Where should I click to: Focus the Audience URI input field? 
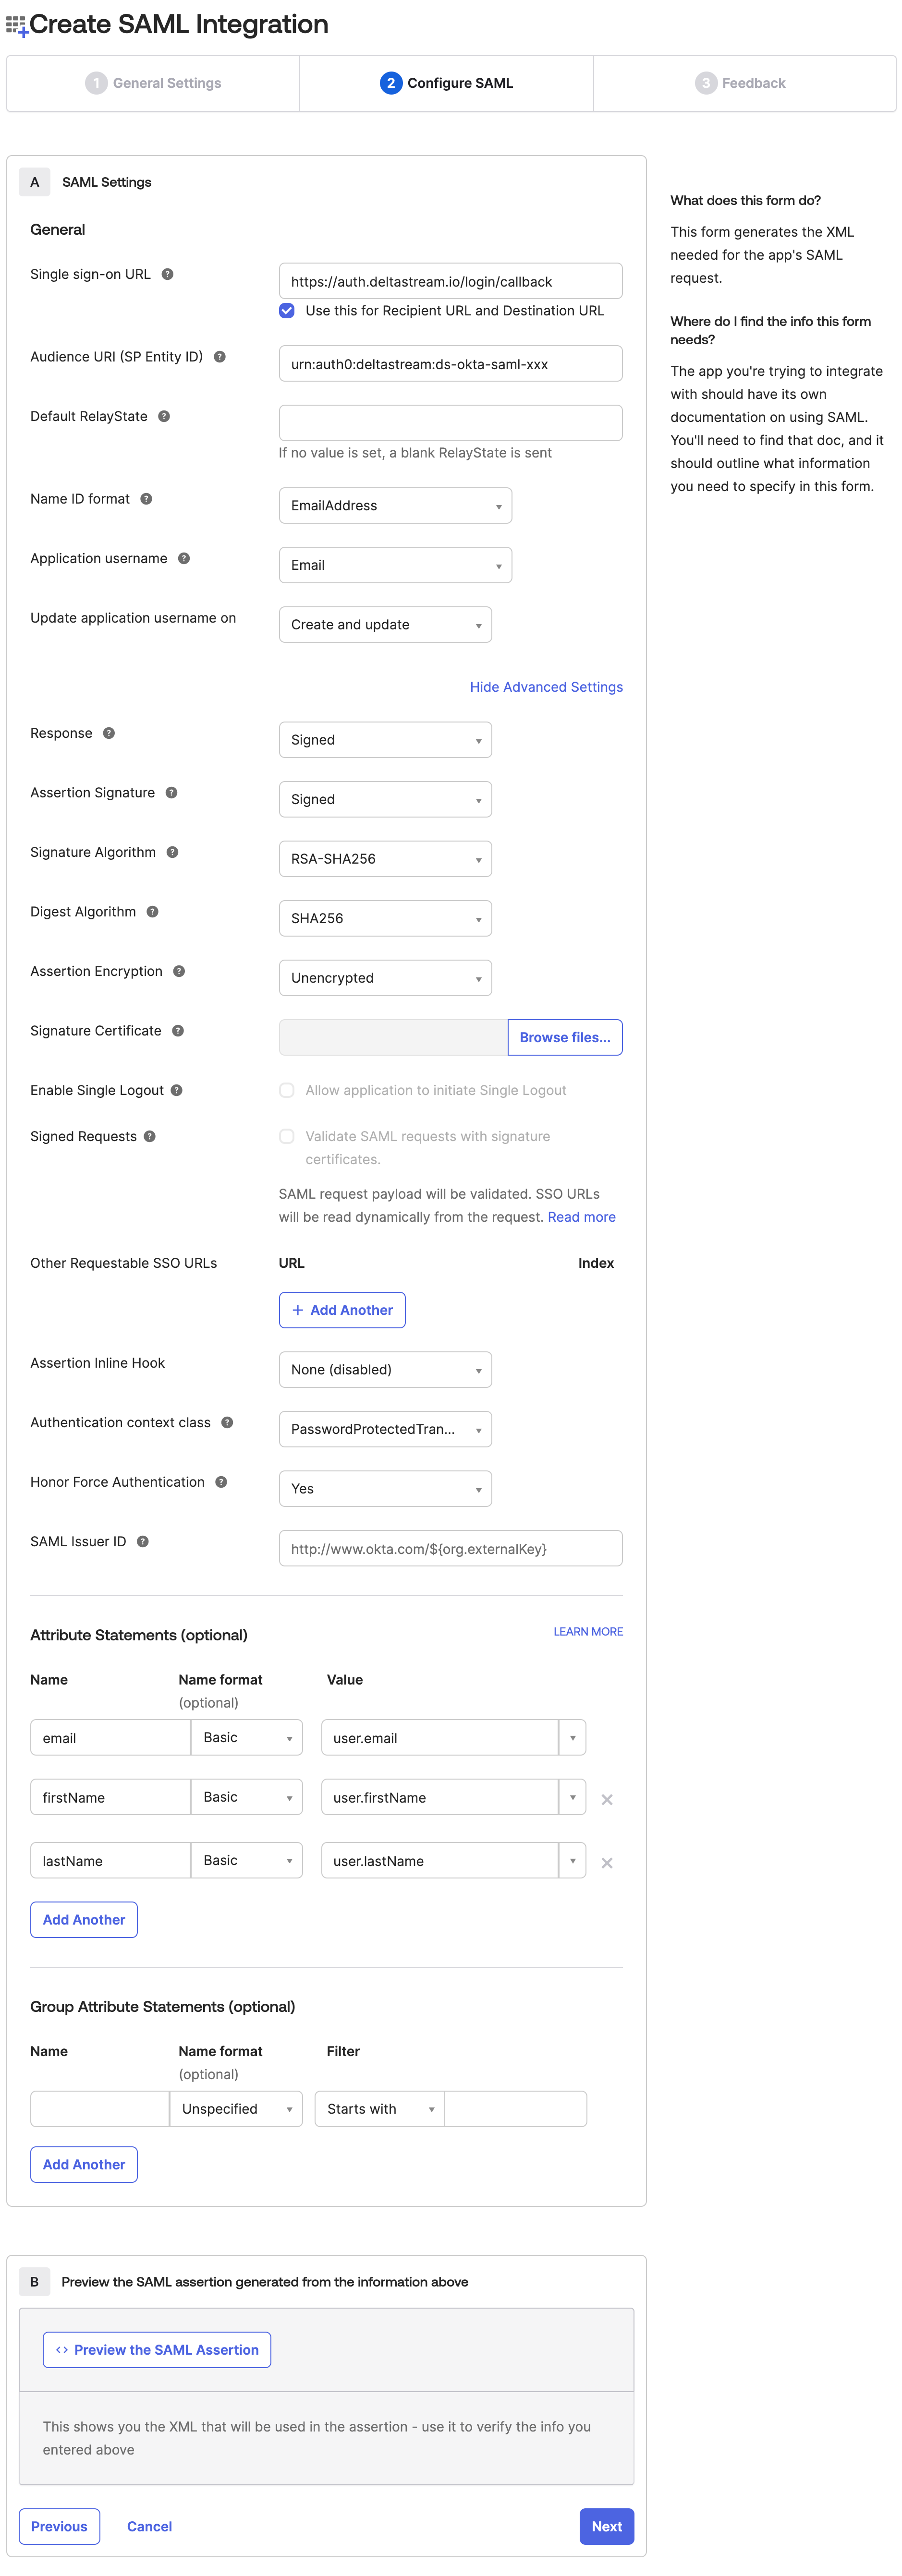coord(451,364)
